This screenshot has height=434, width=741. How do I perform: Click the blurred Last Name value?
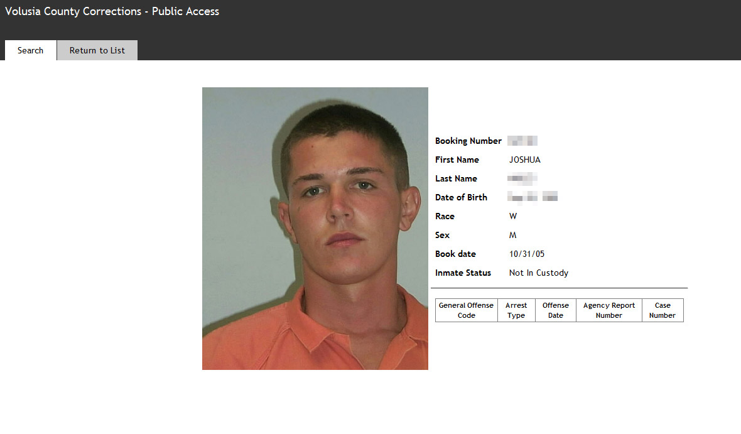tap(522, 179)
